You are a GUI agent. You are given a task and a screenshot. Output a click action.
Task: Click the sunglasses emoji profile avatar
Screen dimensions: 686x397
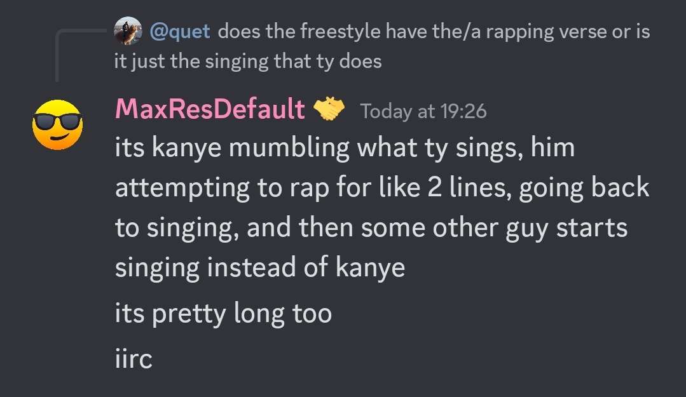pos(57,125)
